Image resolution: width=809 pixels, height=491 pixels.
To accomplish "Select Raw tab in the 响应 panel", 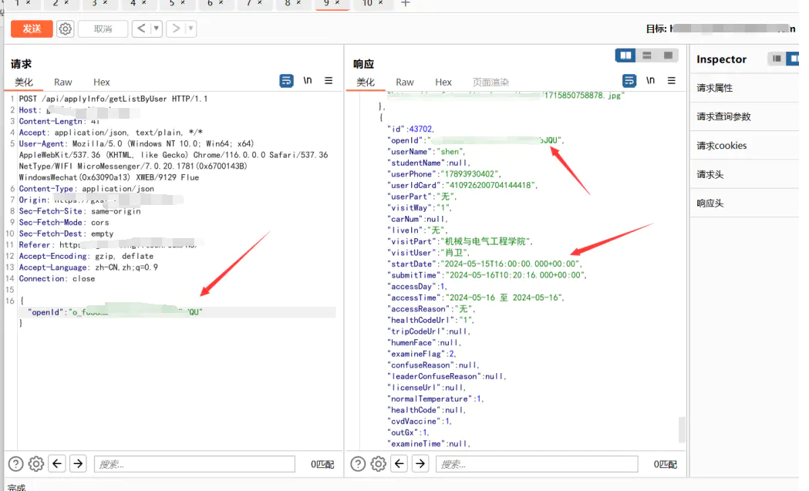I will pyautogui.click(x=405, y=82).
